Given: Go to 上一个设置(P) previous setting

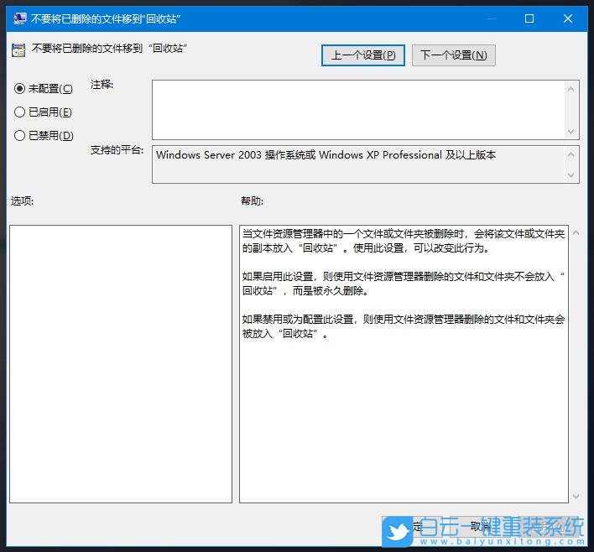Looking at the screenshot, I should click(363, 55).
